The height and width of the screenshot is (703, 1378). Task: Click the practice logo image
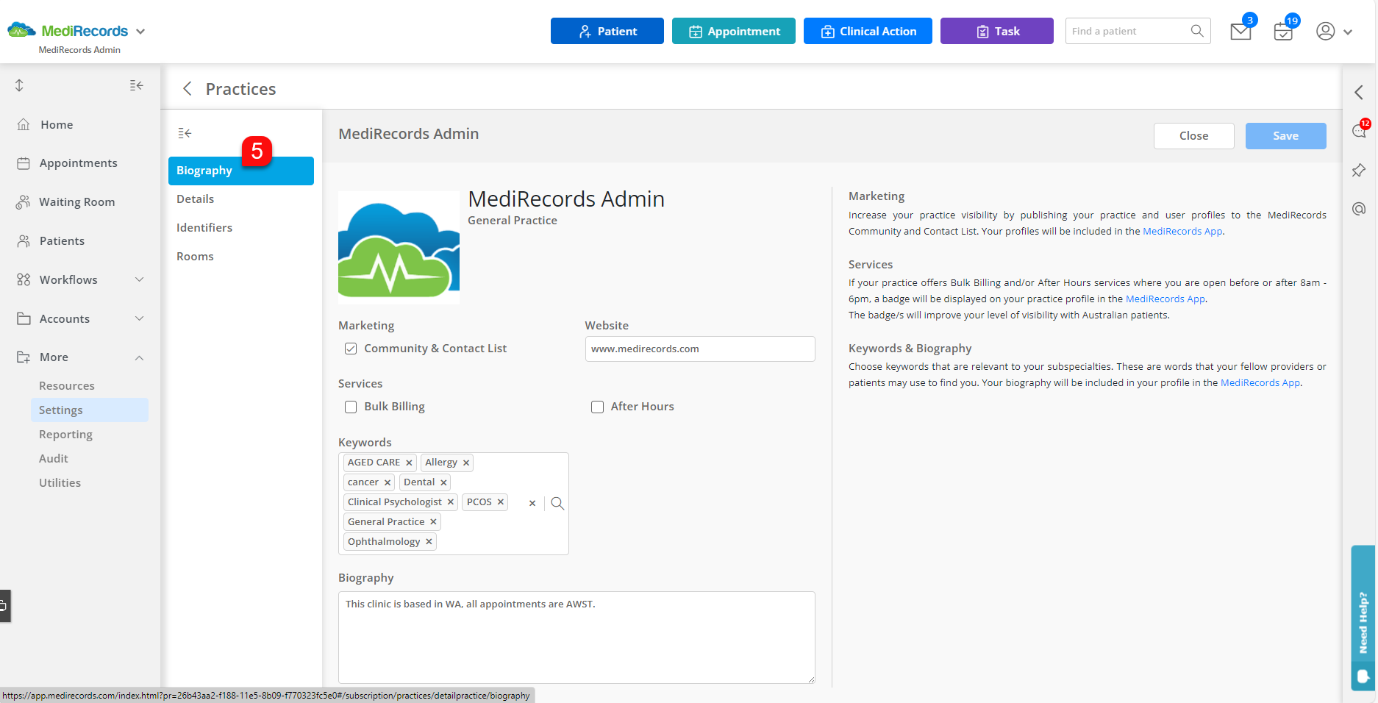(x=399, y=248)
